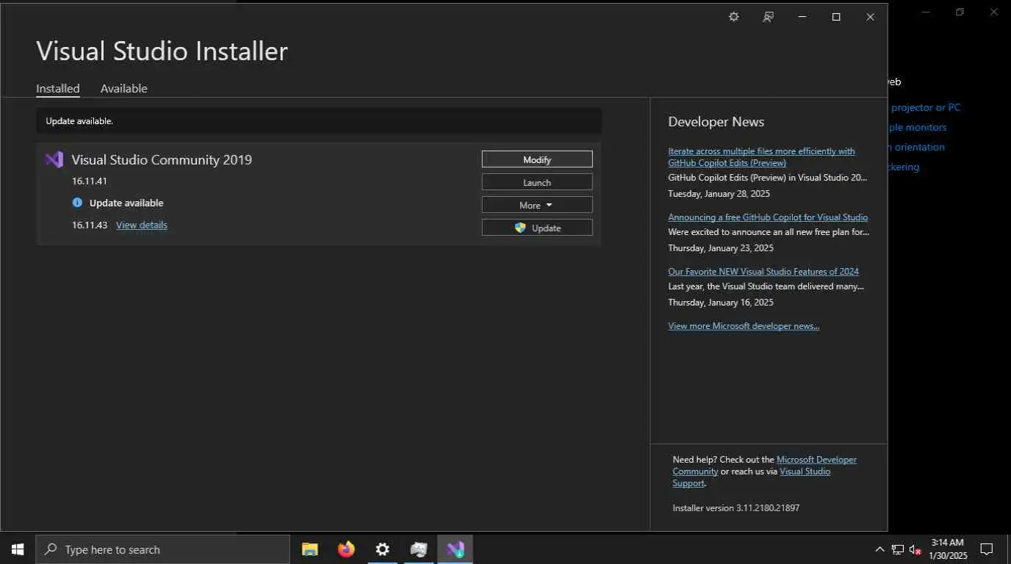The height and width of the screenshot is (564, 1011).
Task: Click the Modify button
Action: pyautogui.click(x=537, y=159)
